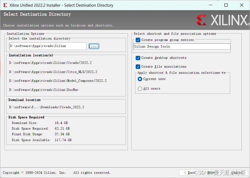250x178 pixels.
Task: Click the Vivado/2022.2 installation path
Action: tap(50, 63)
